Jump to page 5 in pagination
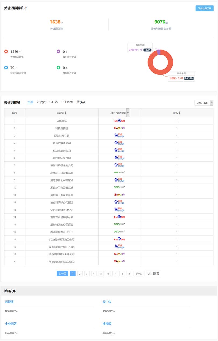218x341 pixels. click(x=101, y=274)
